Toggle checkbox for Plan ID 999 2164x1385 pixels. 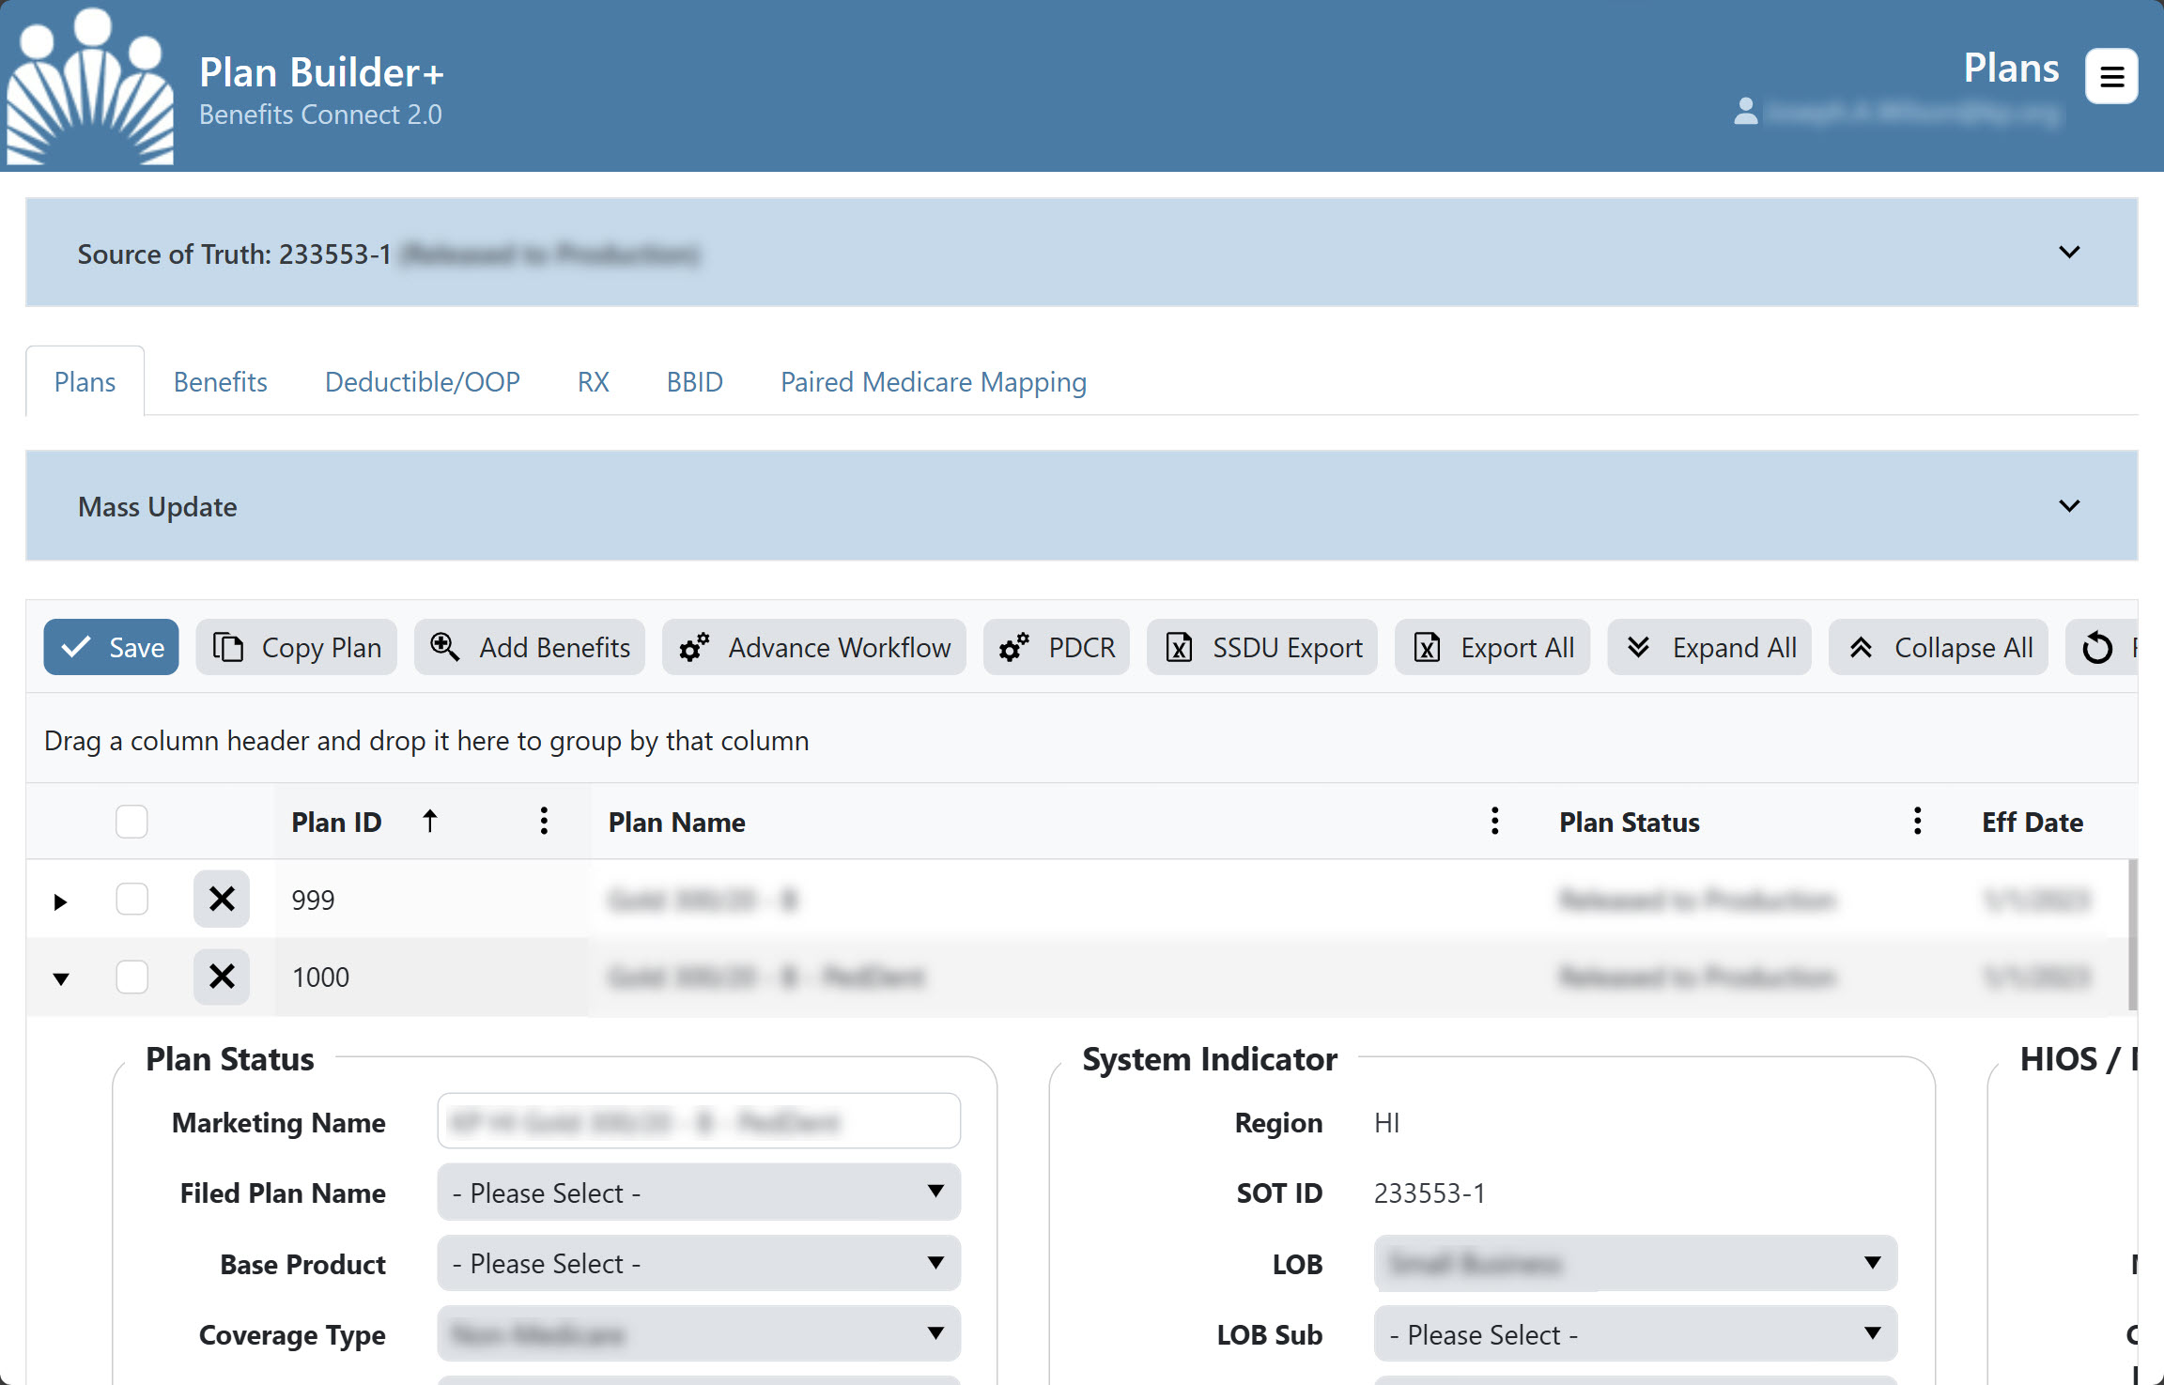132,898
